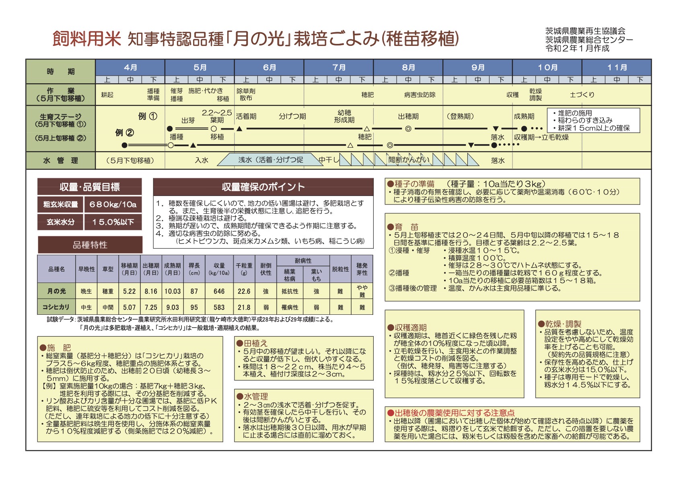
Task: Select 晩生 in the 月の光 row
Action: [x=86, y=291]
